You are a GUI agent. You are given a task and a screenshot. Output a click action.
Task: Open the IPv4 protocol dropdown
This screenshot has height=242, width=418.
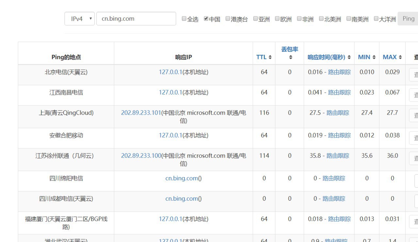(x=80, y=19)
